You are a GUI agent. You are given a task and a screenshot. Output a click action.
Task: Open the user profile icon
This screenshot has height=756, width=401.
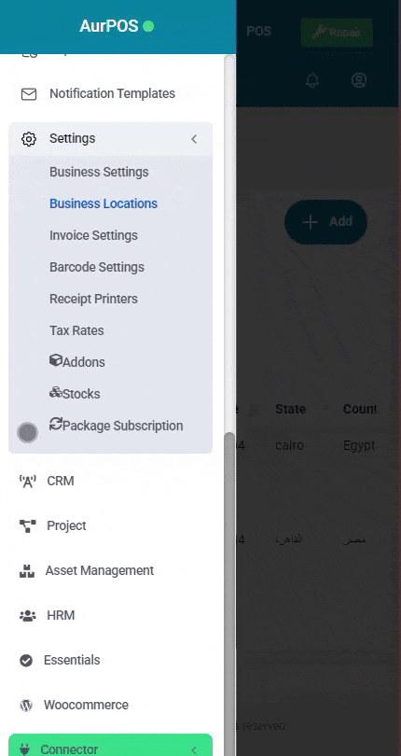pyautogui.click(x=359, y=80)
